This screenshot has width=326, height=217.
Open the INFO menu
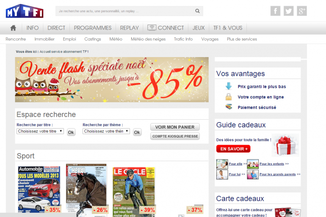pyautogui.click(x=33, y=28)
